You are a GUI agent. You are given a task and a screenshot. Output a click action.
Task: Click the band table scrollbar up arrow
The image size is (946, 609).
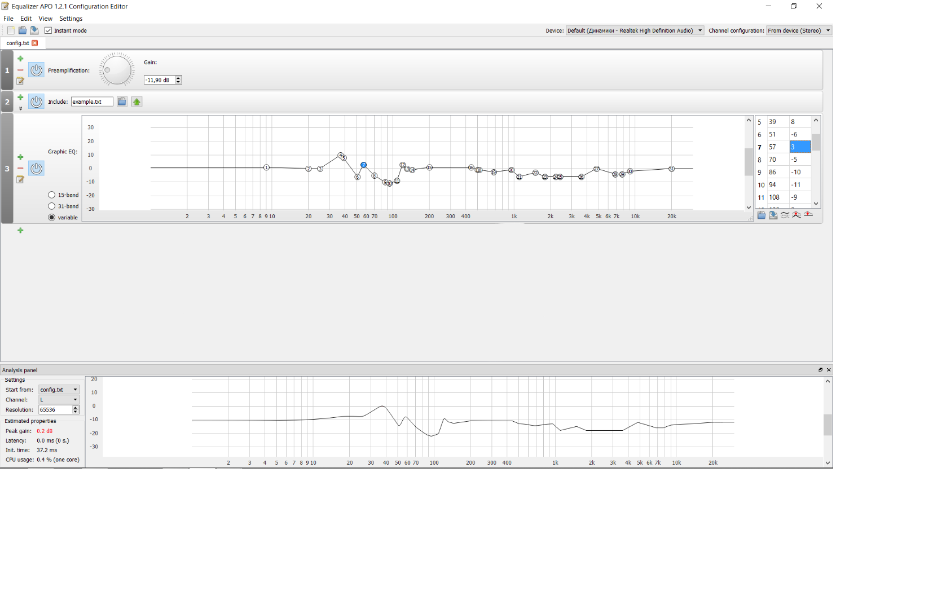pos(816,121)
